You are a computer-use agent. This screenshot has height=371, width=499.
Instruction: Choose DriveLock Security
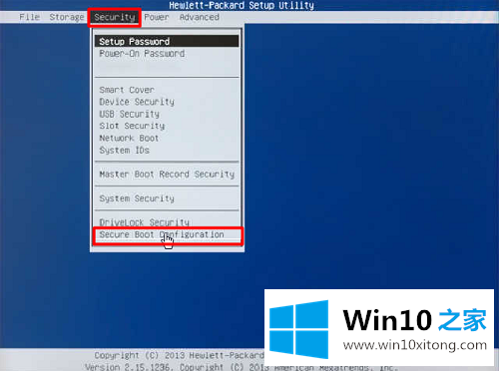click(x=144, y=222)
